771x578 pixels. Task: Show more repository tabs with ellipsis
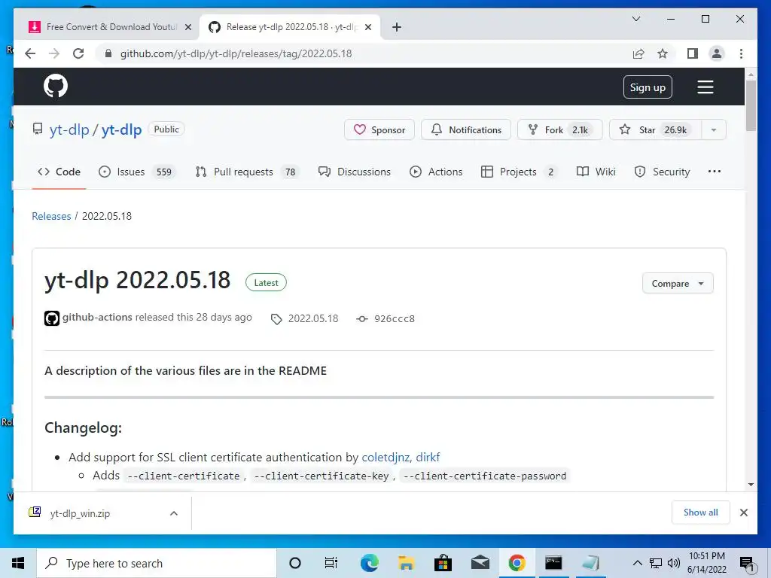point(714,171)
